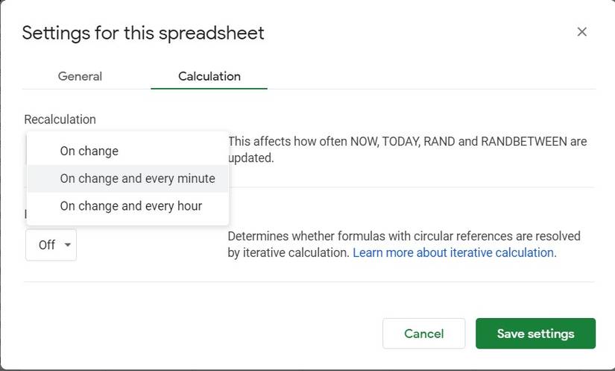Click the caret arrow beside "Off"
The image size is (615, 371).
67,245
